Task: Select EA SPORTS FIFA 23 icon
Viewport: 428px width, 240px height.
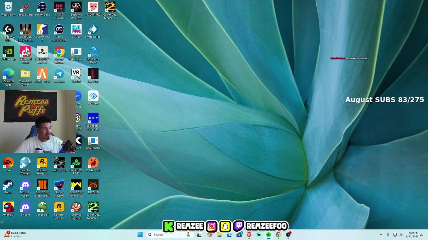Action: point(42,55)
